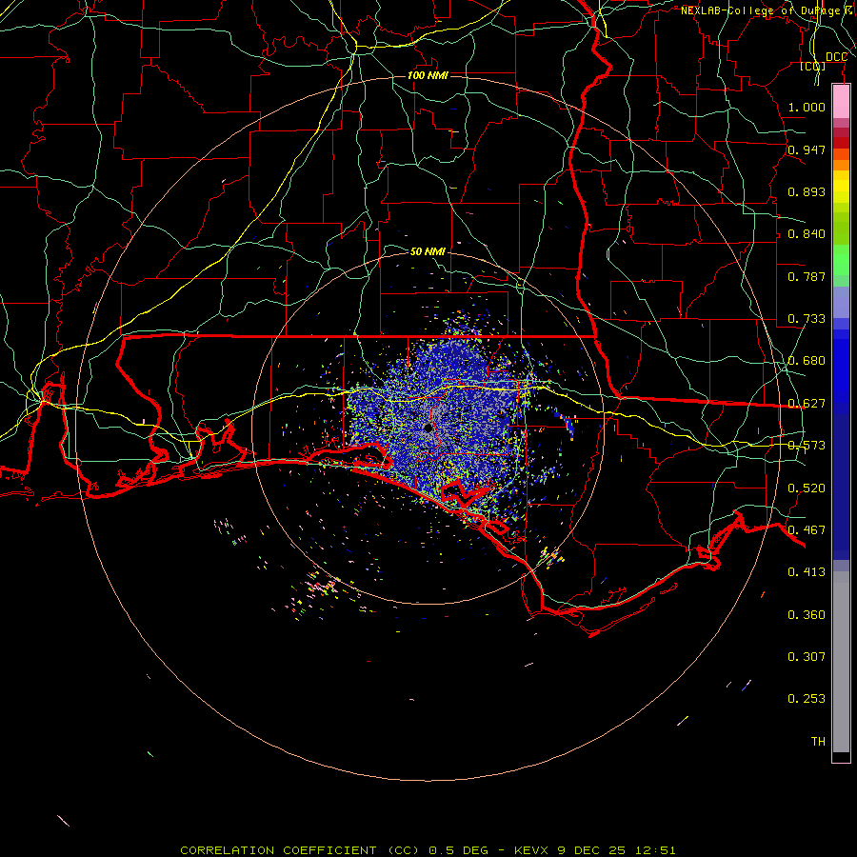Click the 0.307 color scale value
The height and width of the screenshot is (857, 857).
807,657
